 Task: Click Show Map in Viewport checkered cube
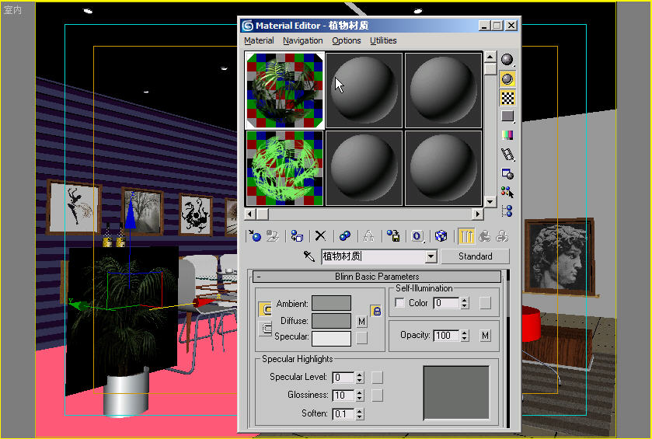coord(441,235)
